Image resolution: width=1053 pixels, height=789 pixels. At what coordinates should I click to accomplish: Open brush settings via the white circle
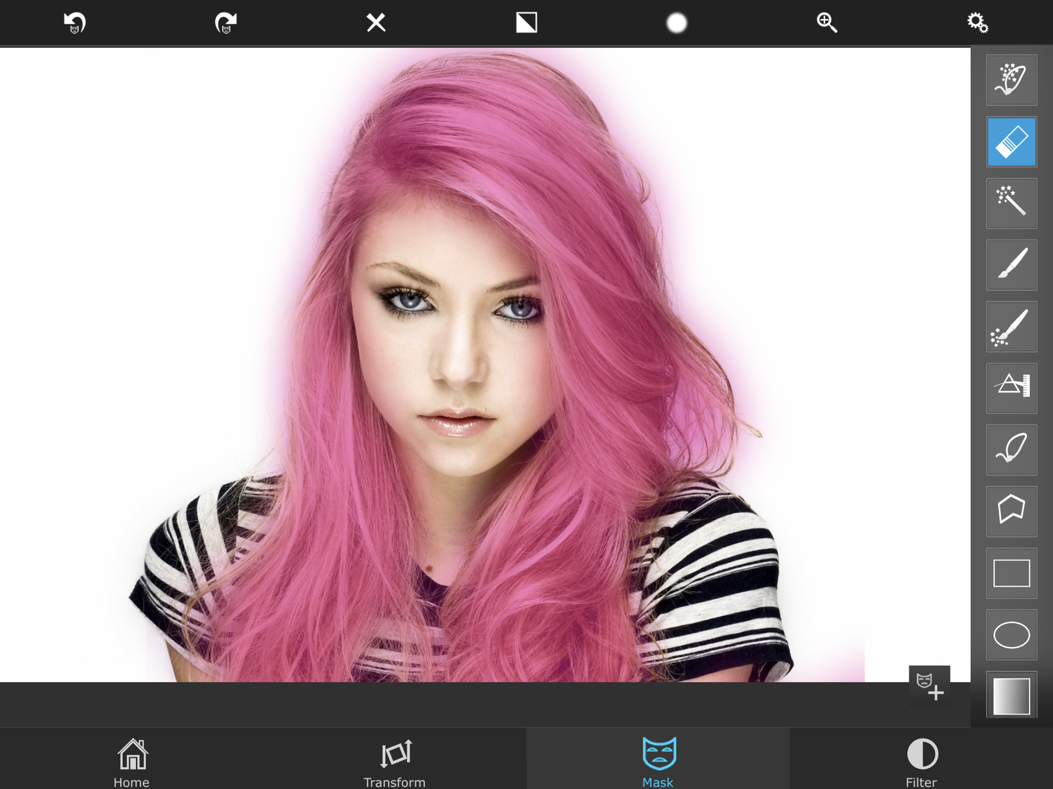click(x=677, y=23)
